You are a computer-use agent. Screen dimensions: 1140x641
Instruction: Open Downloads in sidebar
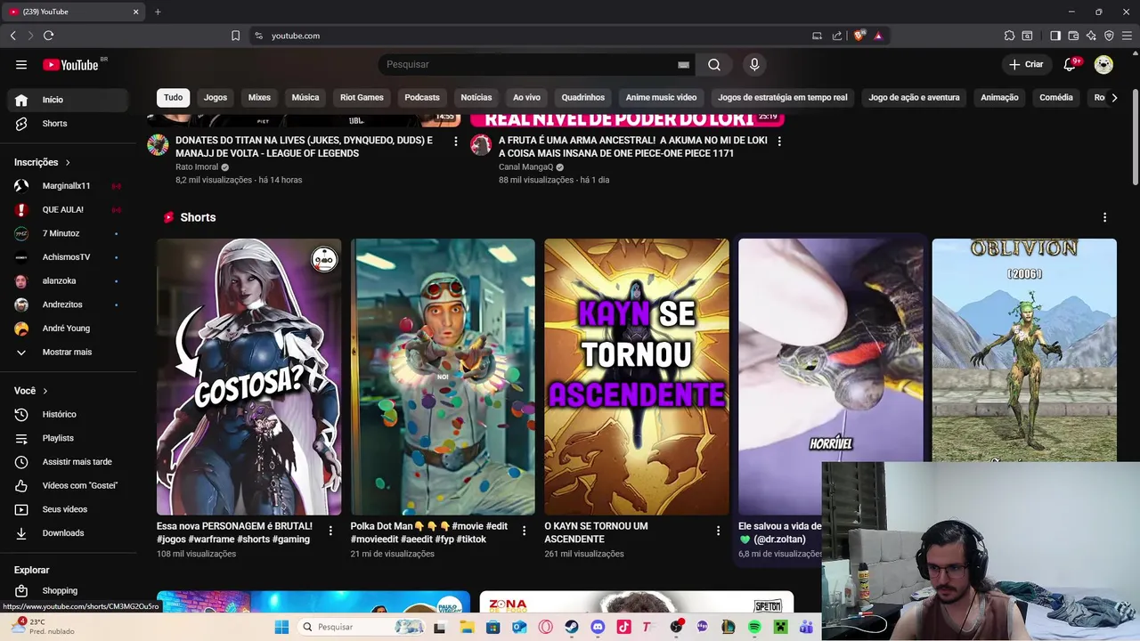[x=68, y=533]
